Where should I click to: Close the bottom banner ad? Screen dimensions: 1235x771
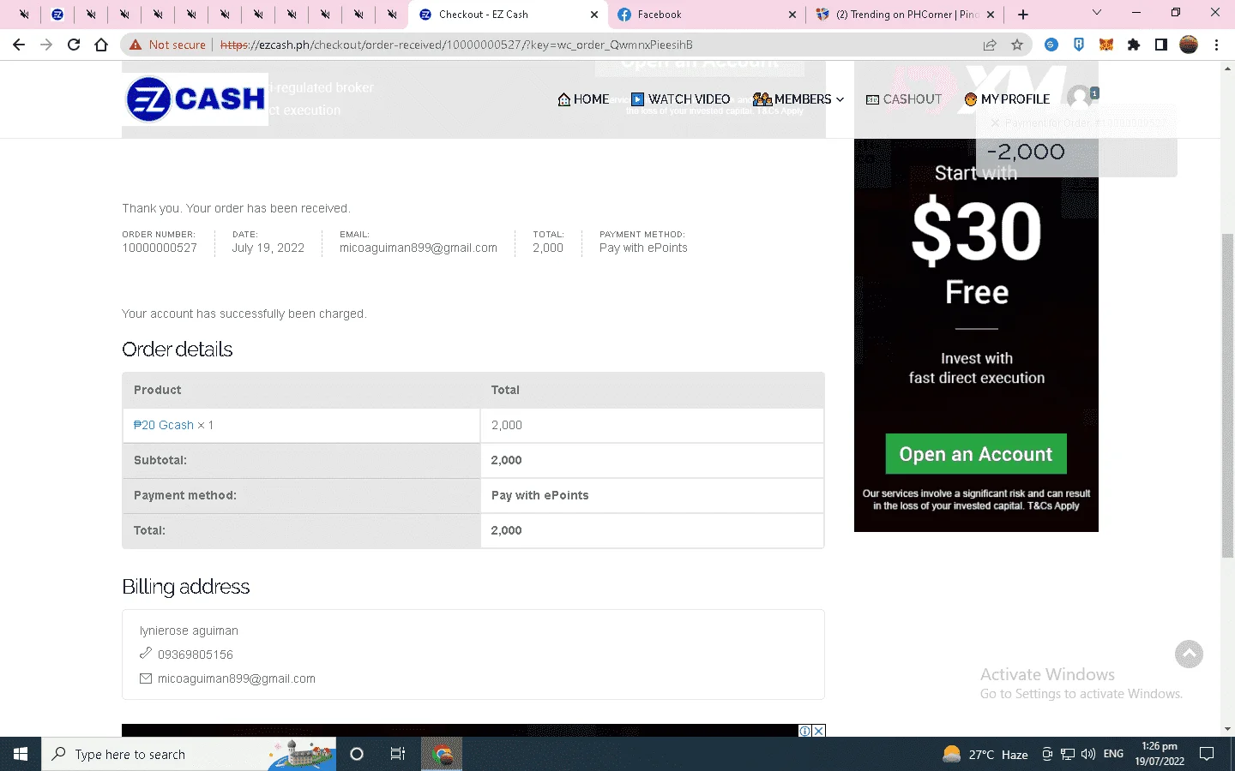tap(819, 731)
